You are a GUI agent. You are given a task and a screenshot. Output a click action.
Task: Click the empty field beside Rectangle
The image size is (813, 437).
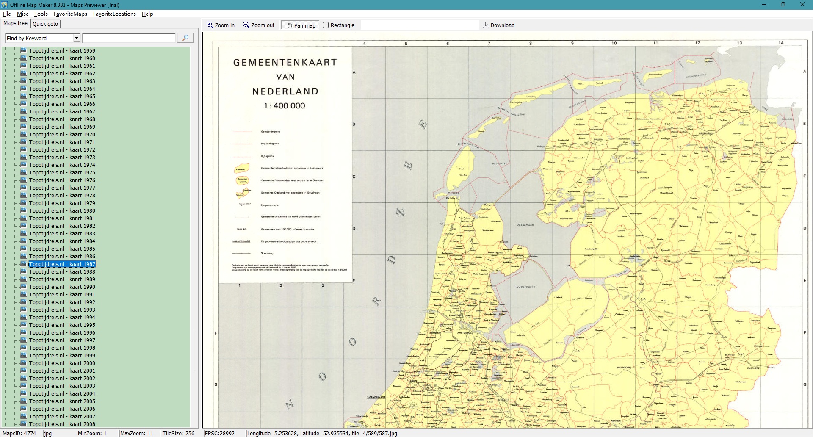pos(419,25)
